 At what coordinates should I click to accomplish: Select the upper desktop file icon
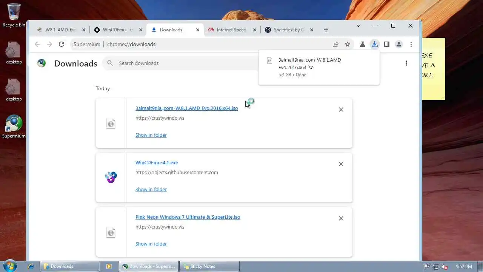tap(14, 53)
